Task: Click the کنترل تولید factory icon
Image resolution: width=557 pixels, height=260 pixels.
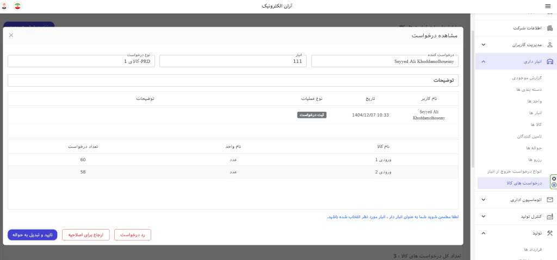Action: click(549, 217)
